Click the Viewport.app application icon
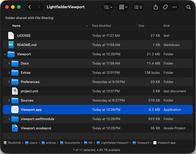 click(15, 110)
